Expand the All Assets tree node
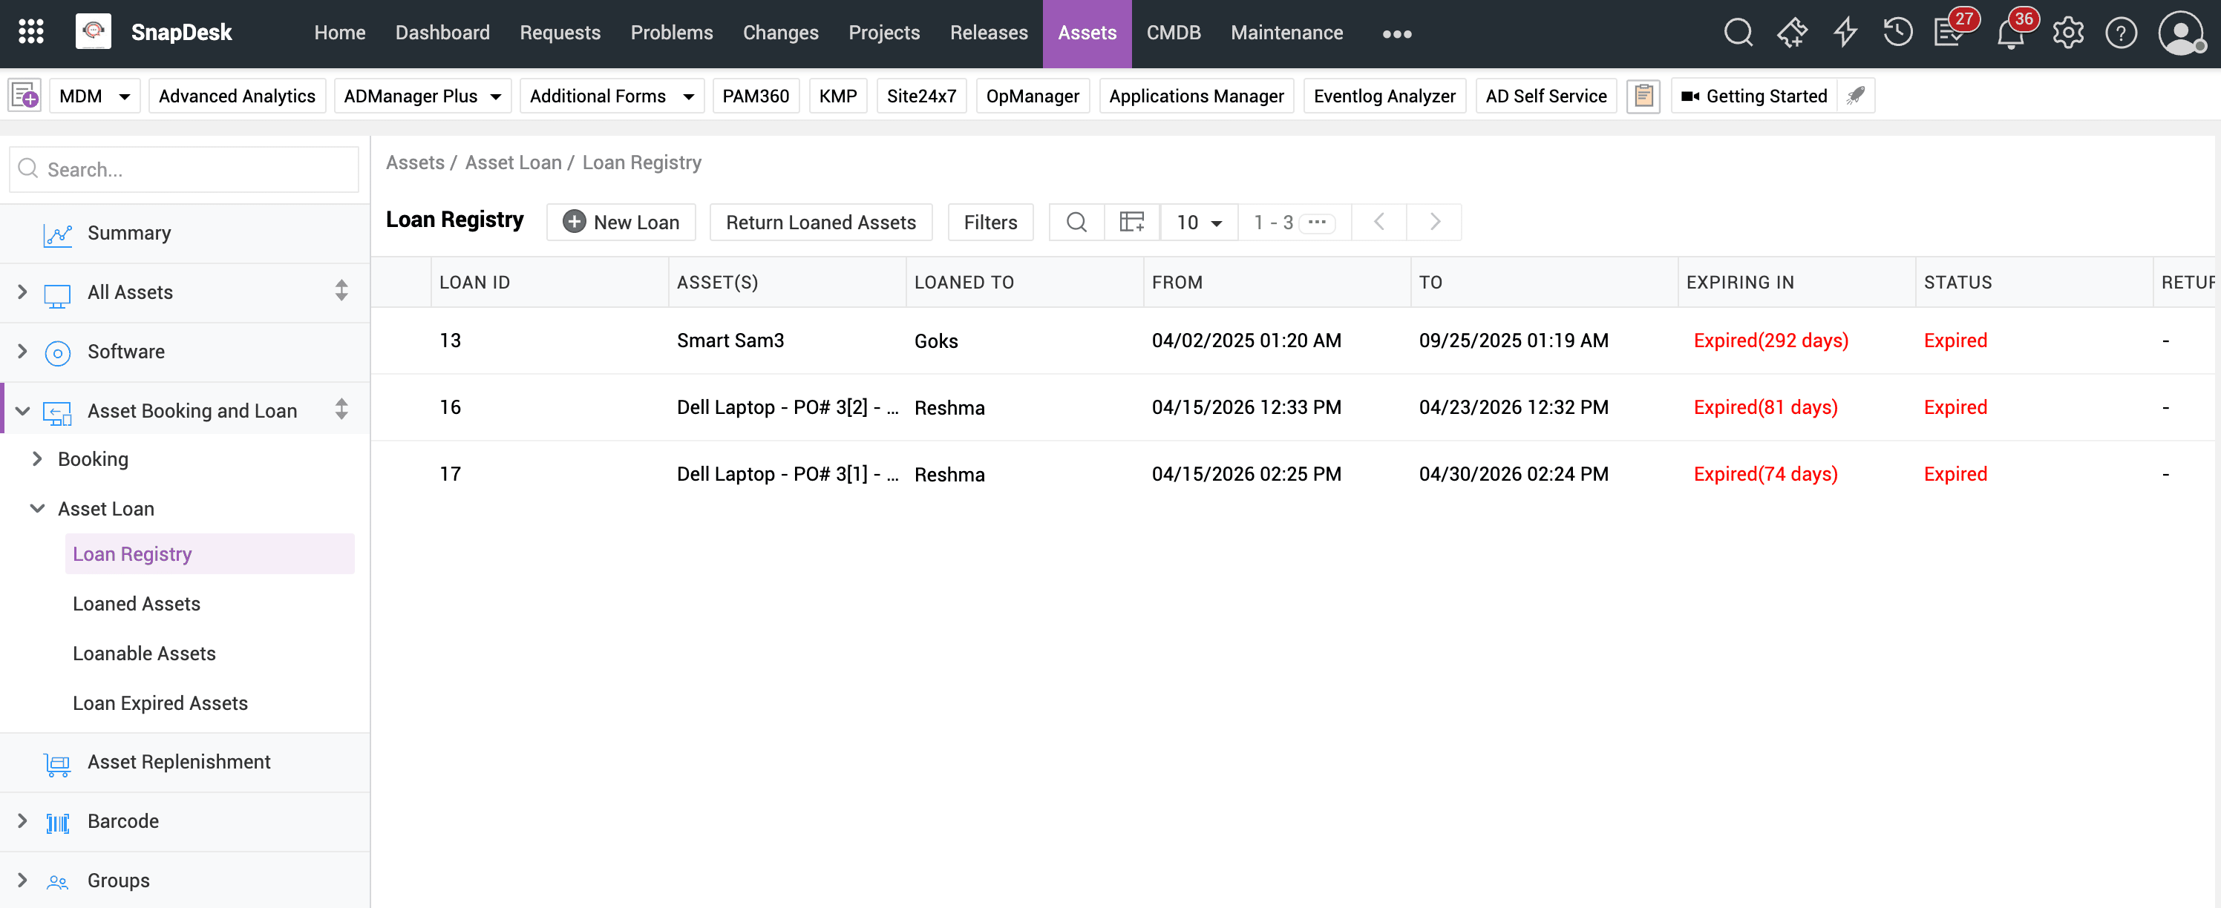 (x=22, y=292)
